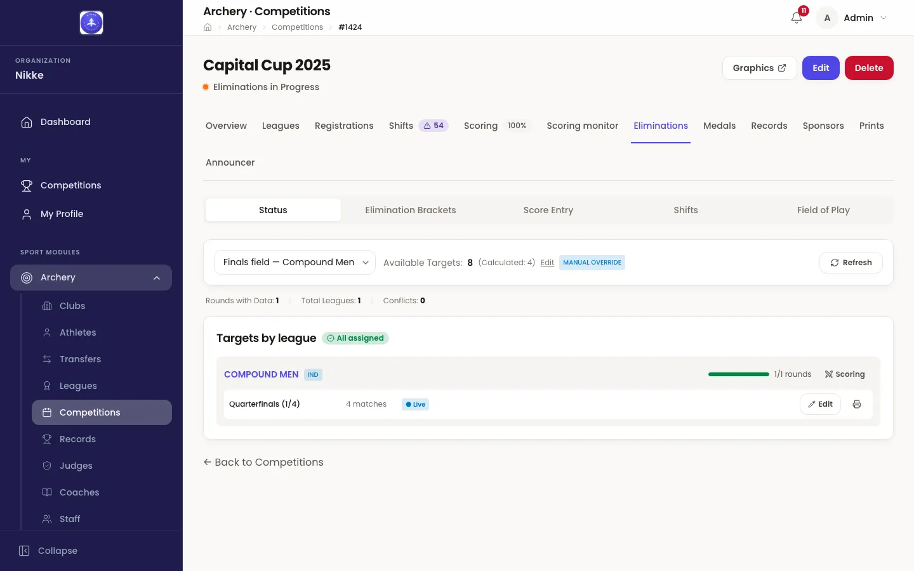Open Dashboard from the sidebar
Image resolution: width=914 pixels, height=571 pixels.
[91, 122]
